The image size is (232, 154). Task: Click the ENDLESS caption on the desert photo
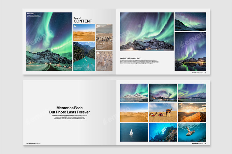coord(77,37)
